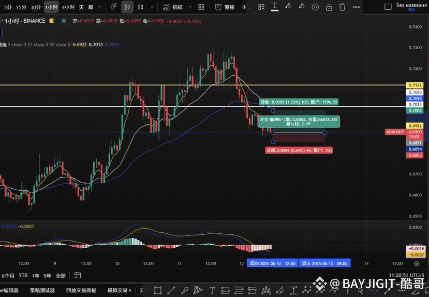Click the yellow flag icon beside BINANCE

click(x=51, y=21)
